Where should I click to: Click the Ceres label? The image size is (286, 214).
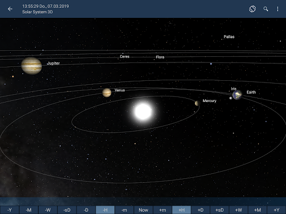coord(125,56)
